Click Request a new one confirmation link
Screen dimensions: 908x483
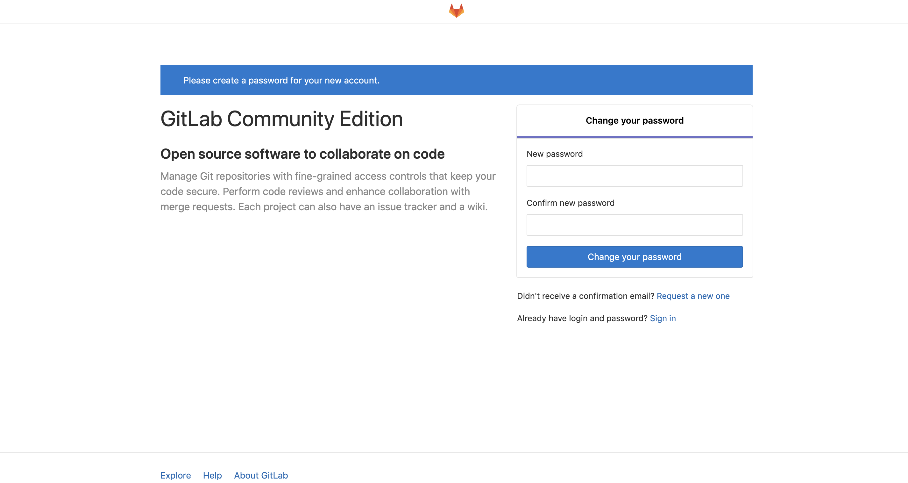[x=693, y=296]
